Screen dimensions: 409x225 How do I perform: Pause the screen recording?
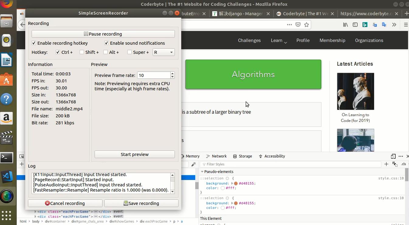(103, 34)
